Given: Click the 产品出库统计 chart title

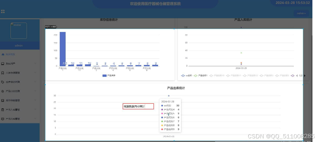Looking at the screenshot, I should [x=176, y=88].
